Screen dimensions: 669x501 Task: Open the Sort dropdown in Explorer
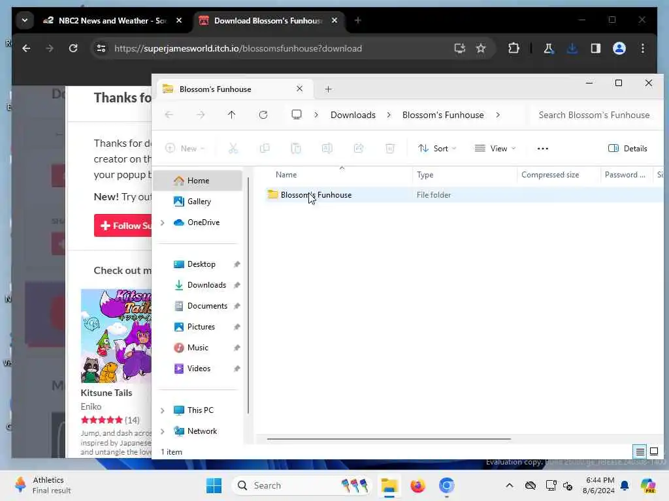point(437,148)
